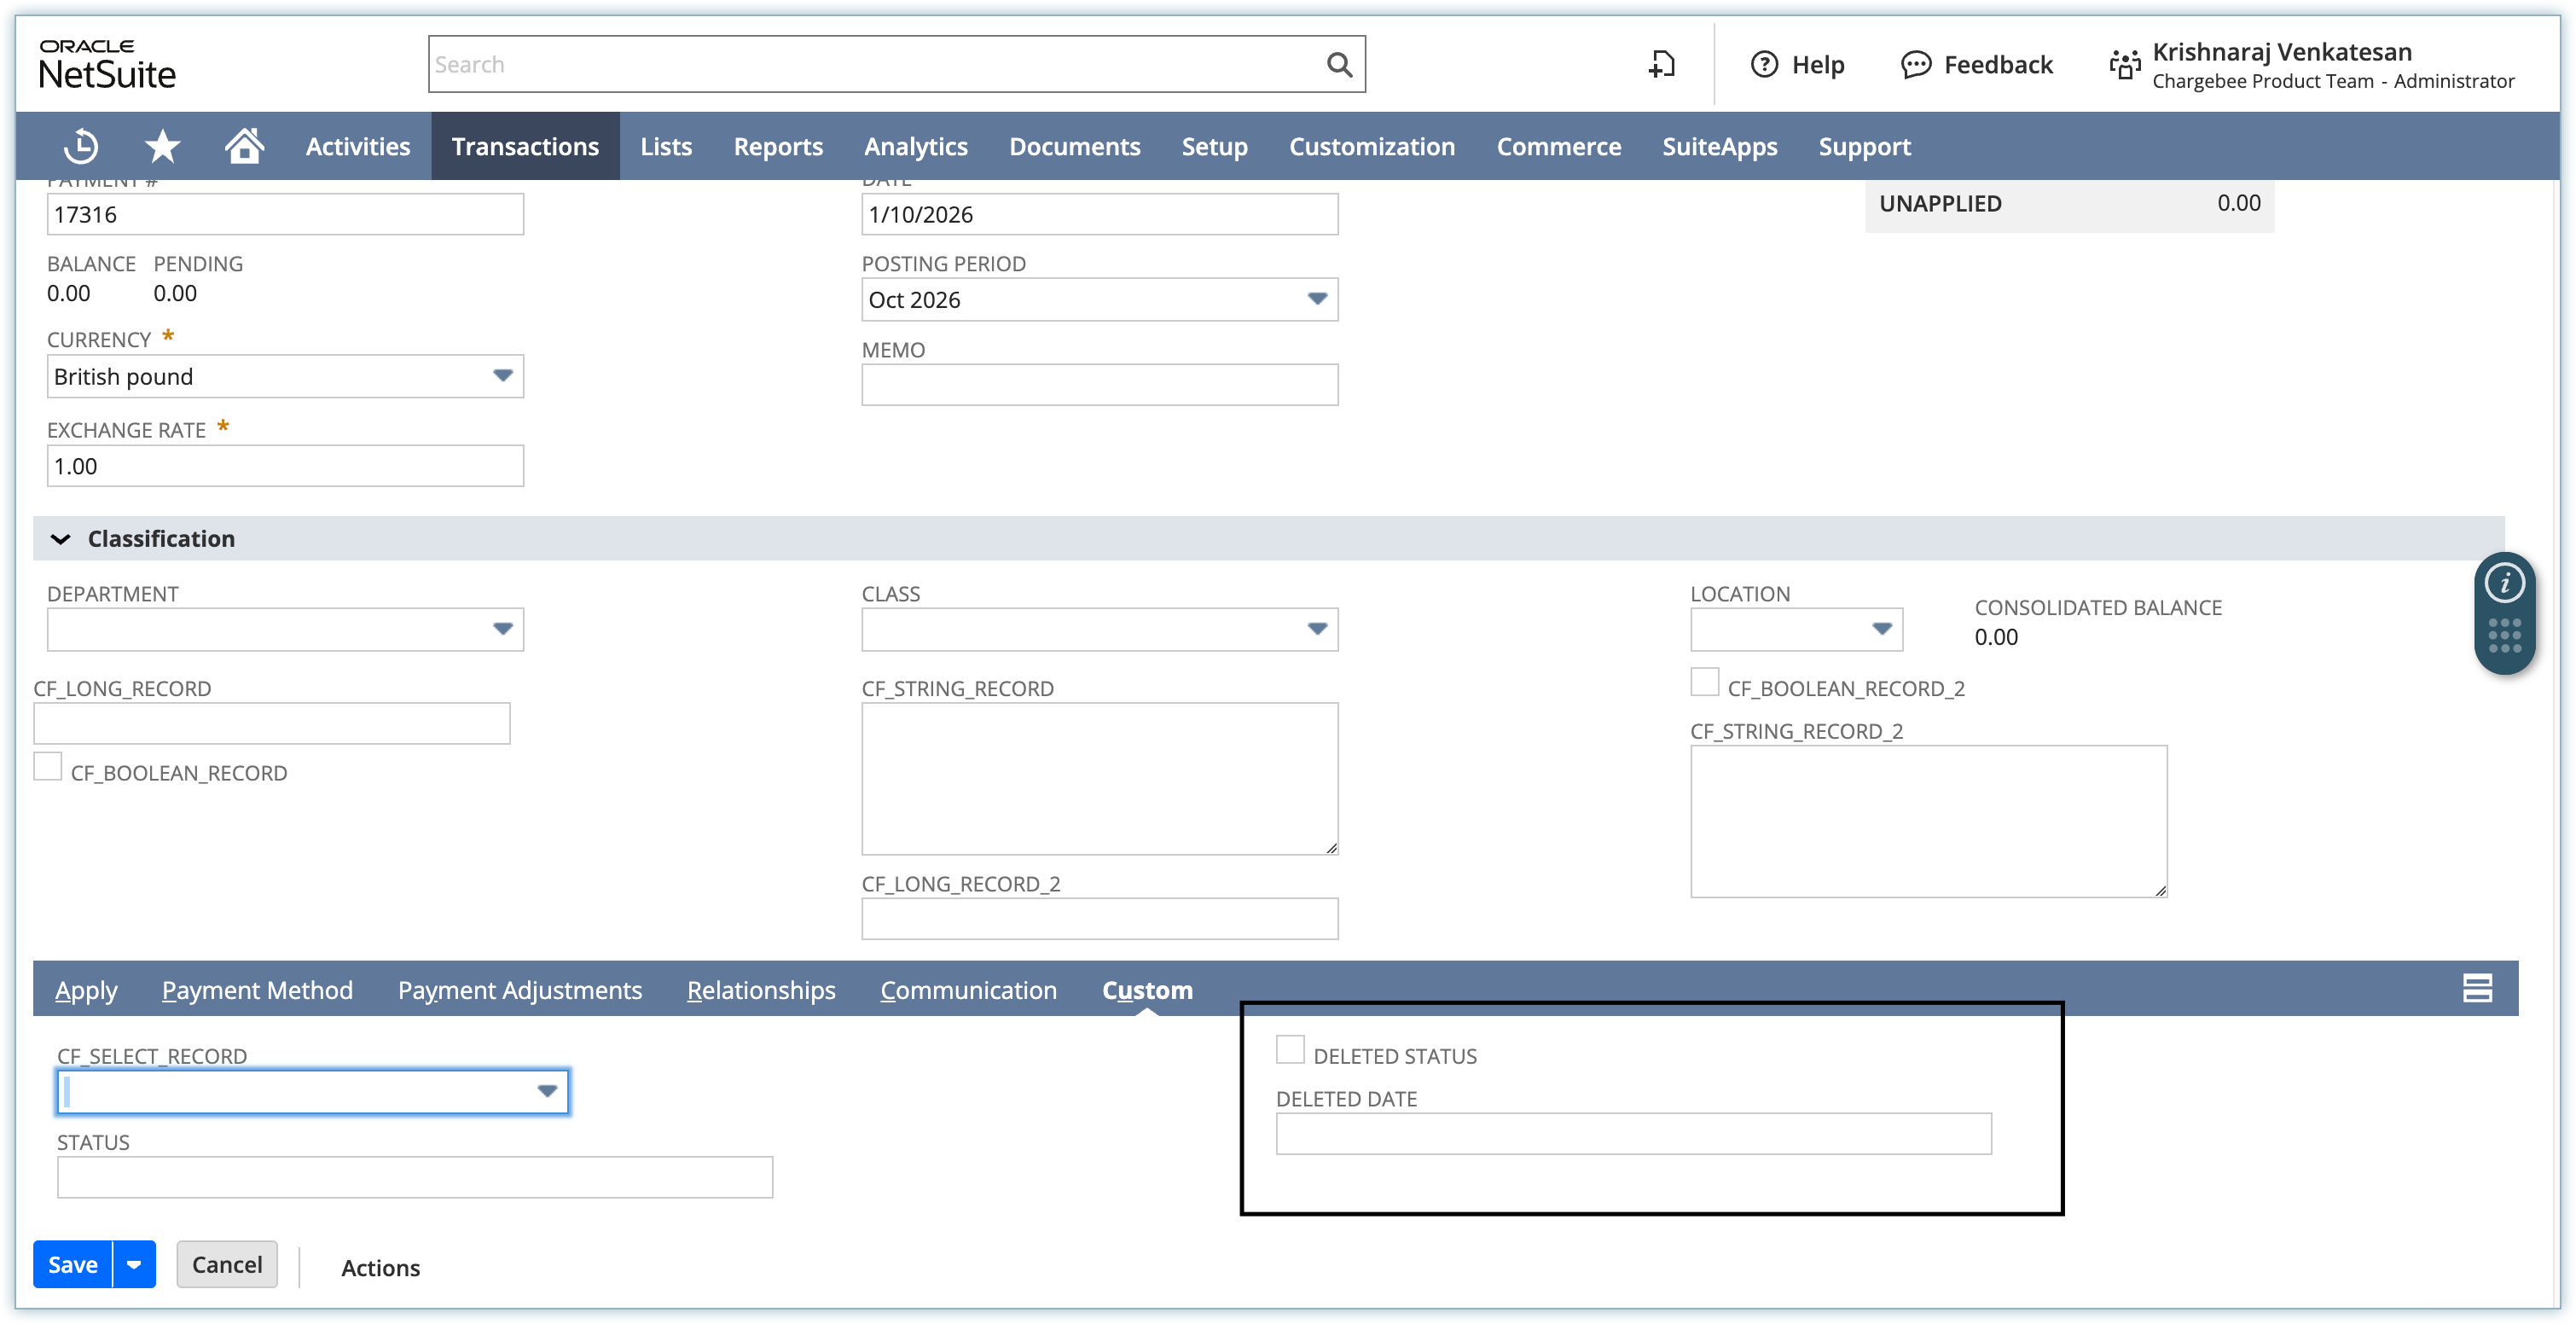
Task: Open the Transactions menu
Action: pyautogui.click(x=525, y=146)
